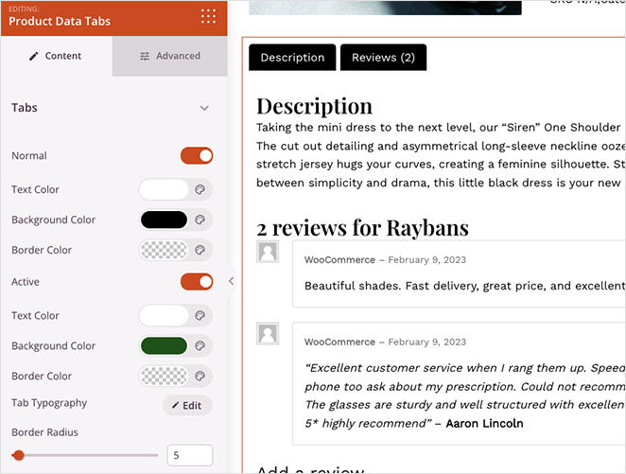Open the Active Text Color white swatch

(164, 315)
